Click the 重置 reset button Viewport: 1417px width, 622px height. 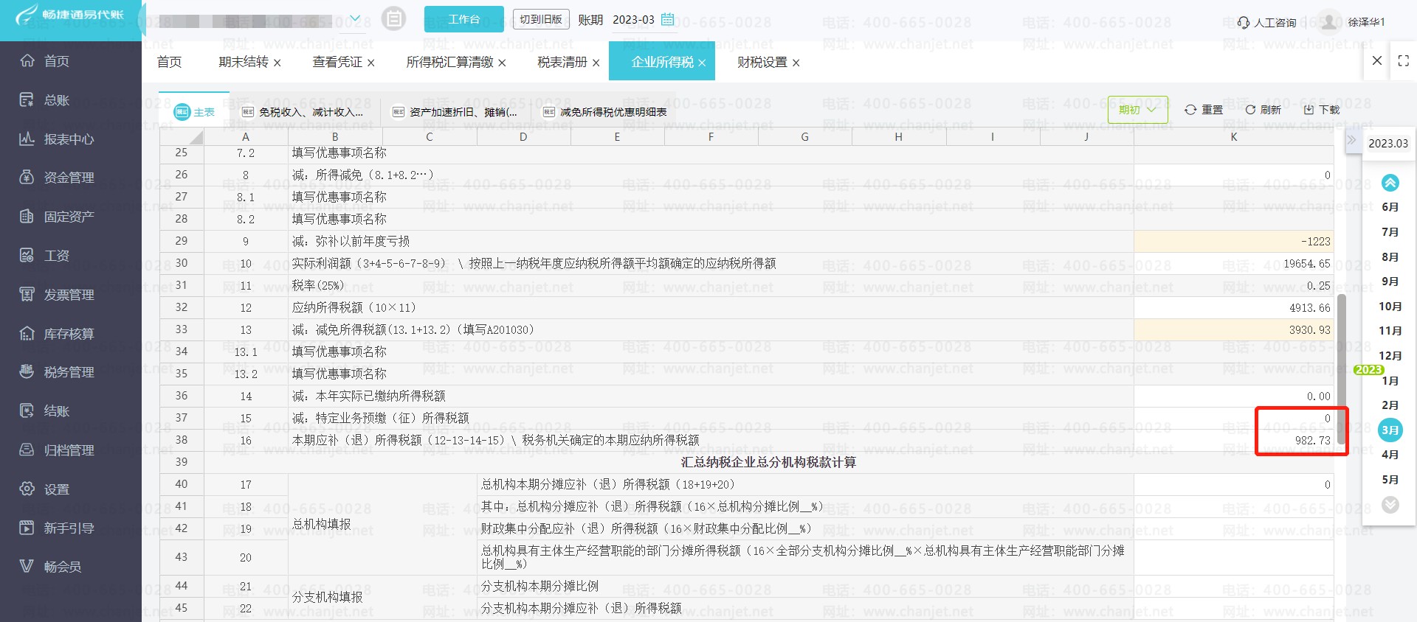1203,110
